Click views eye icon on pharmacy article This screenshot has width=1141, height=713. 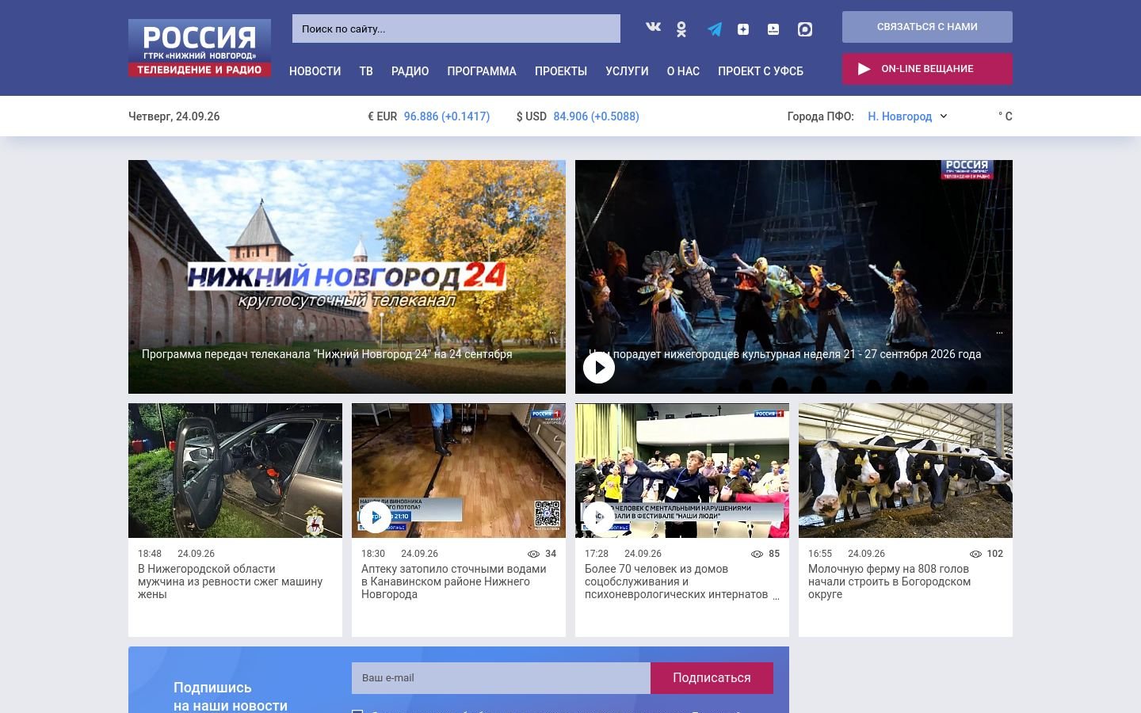coord(533,554)
